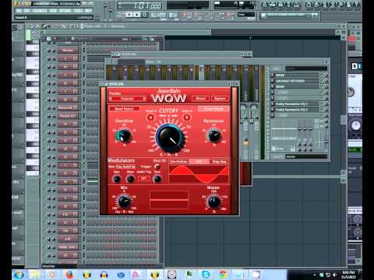Click the LFO sine waveform display

[199, 174]
